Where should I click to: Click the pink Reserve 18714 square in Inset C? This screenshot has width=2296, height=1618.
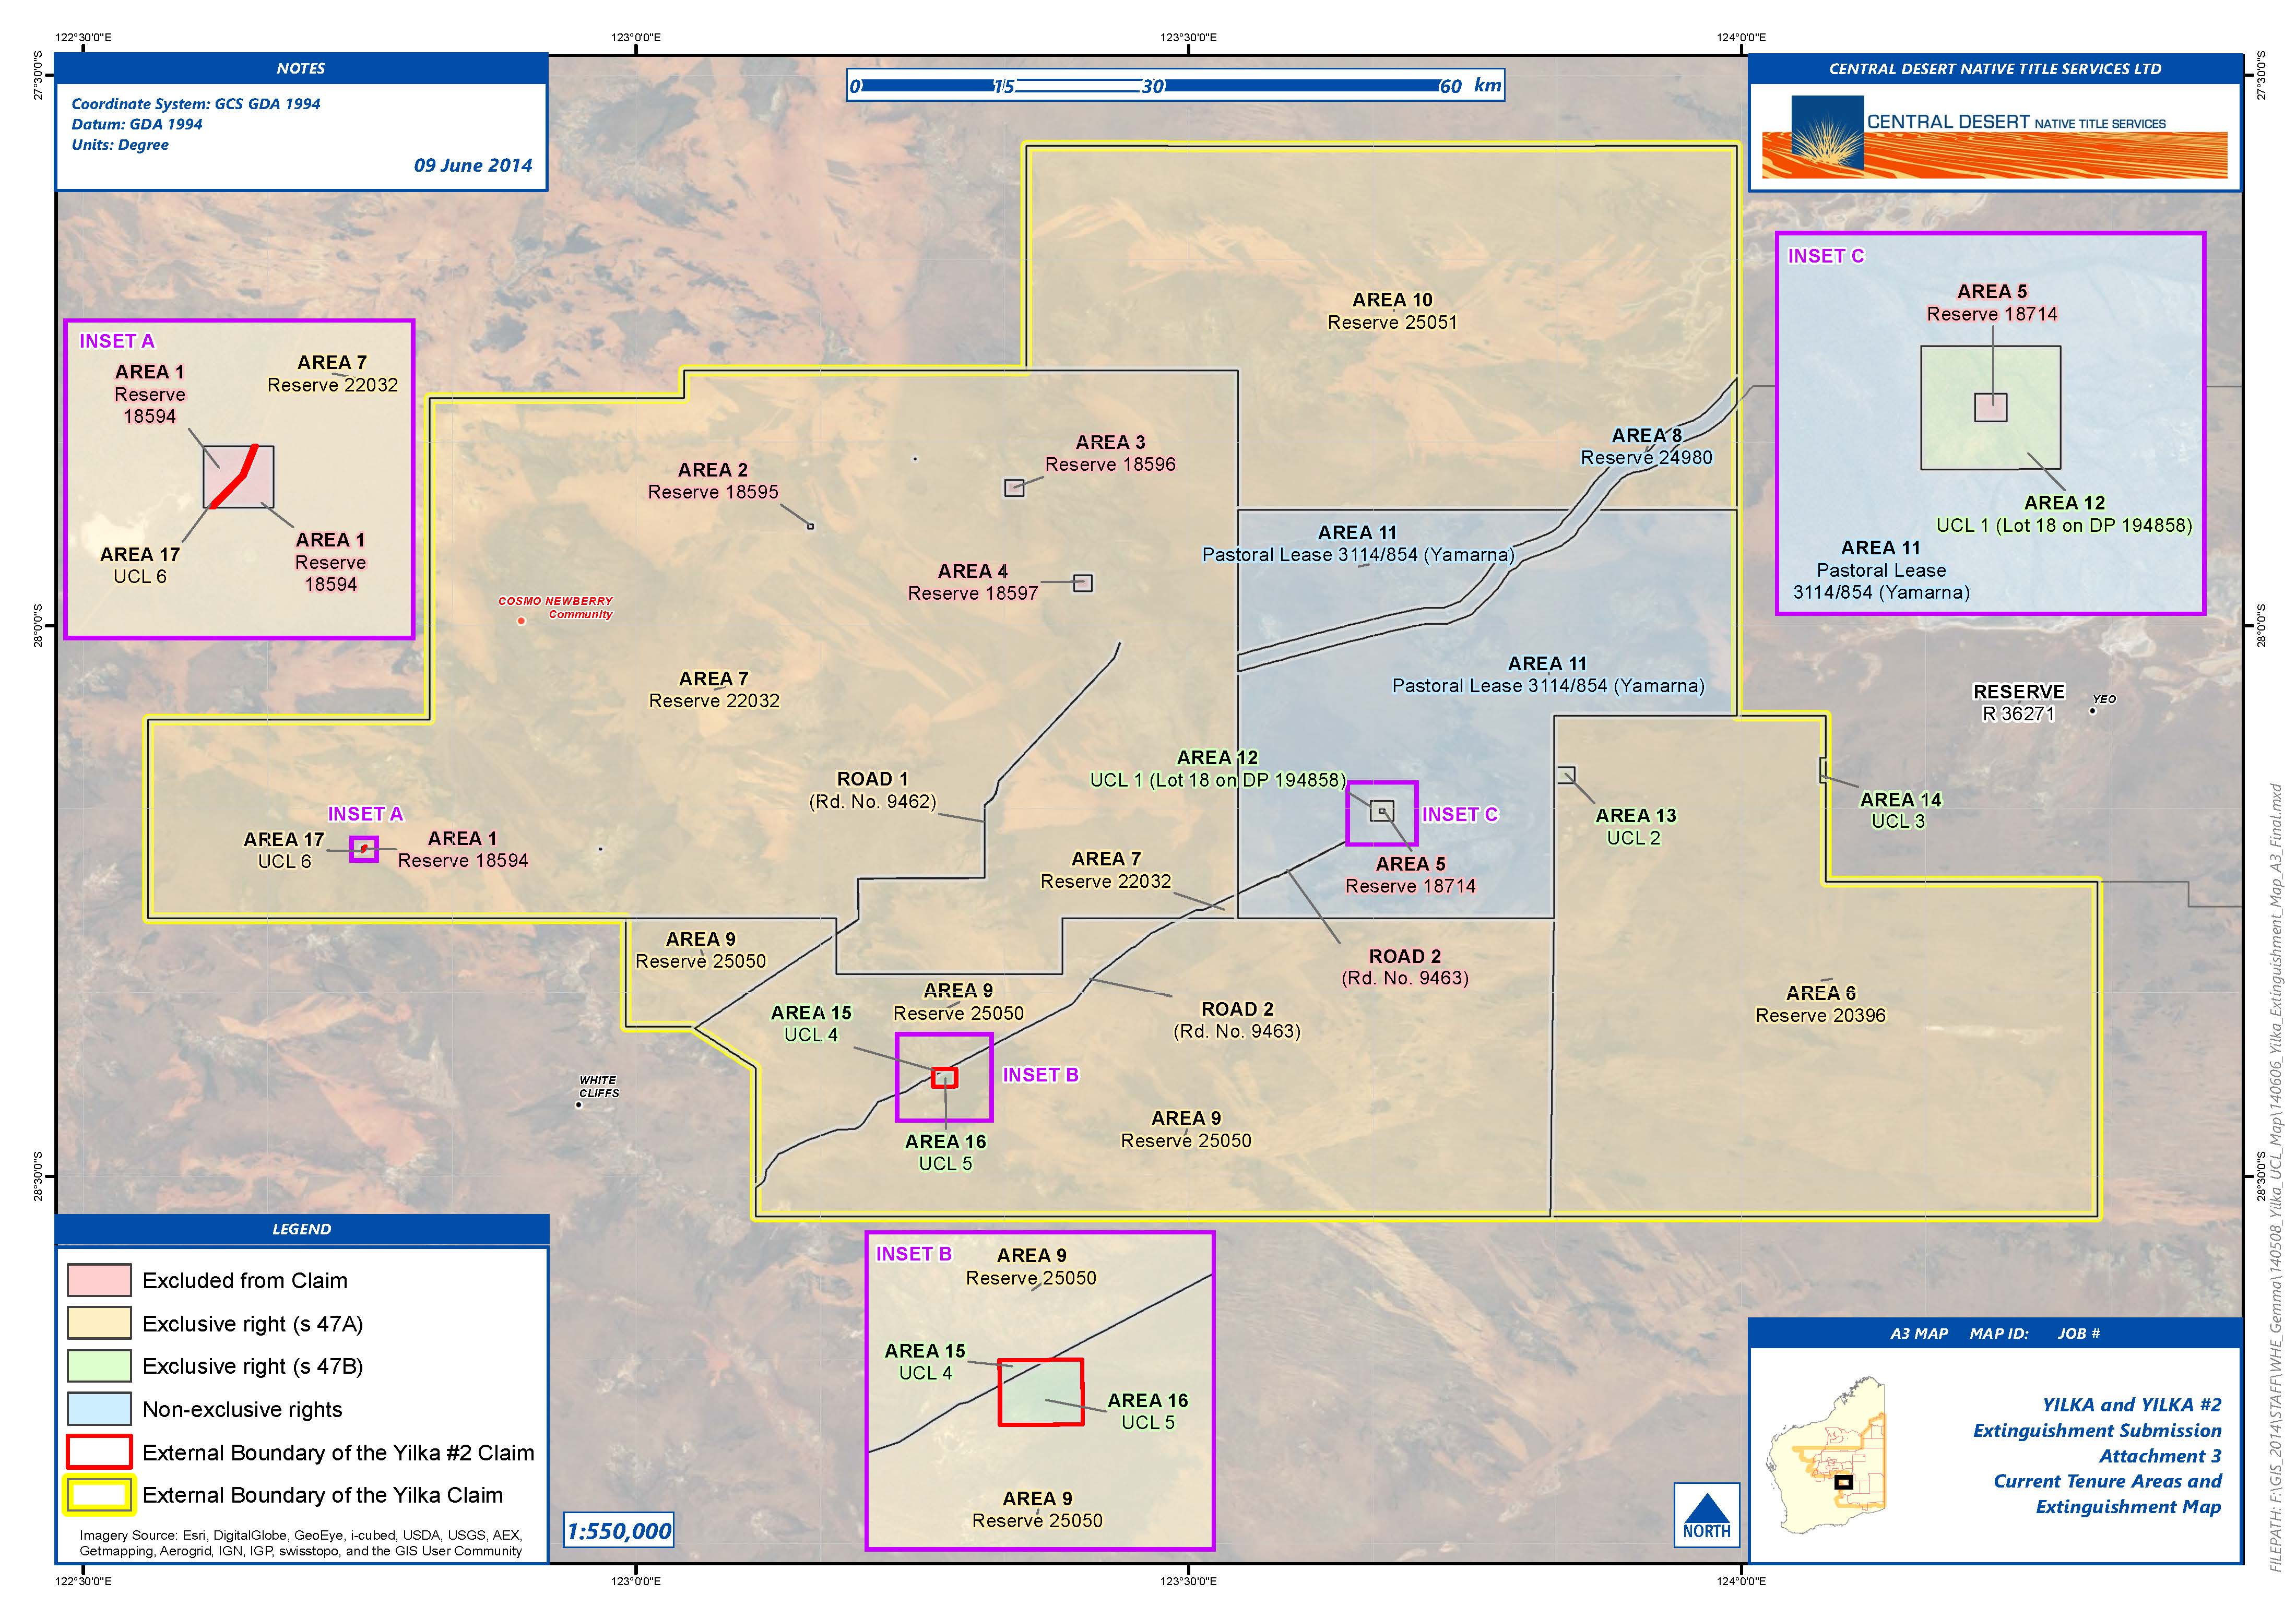point(1990,407)
